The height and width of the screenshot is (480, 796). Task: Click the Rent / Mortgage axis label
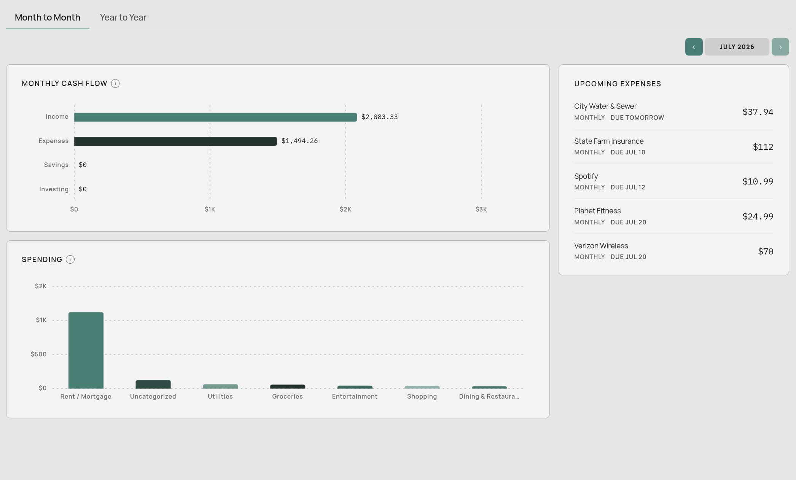86,397
